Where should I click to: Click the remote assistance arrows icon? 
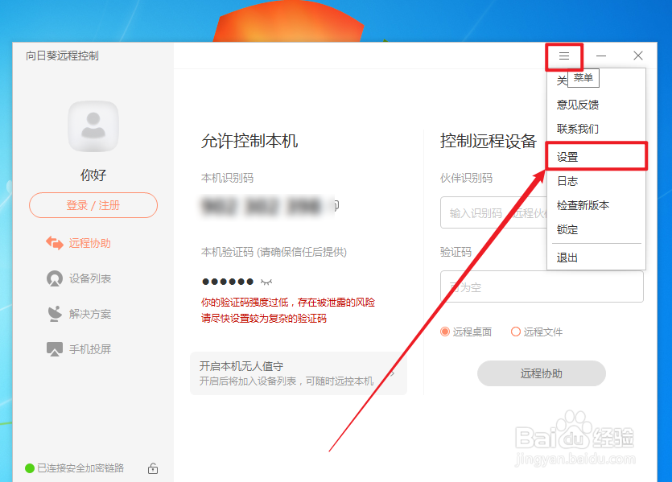(55, 243)
